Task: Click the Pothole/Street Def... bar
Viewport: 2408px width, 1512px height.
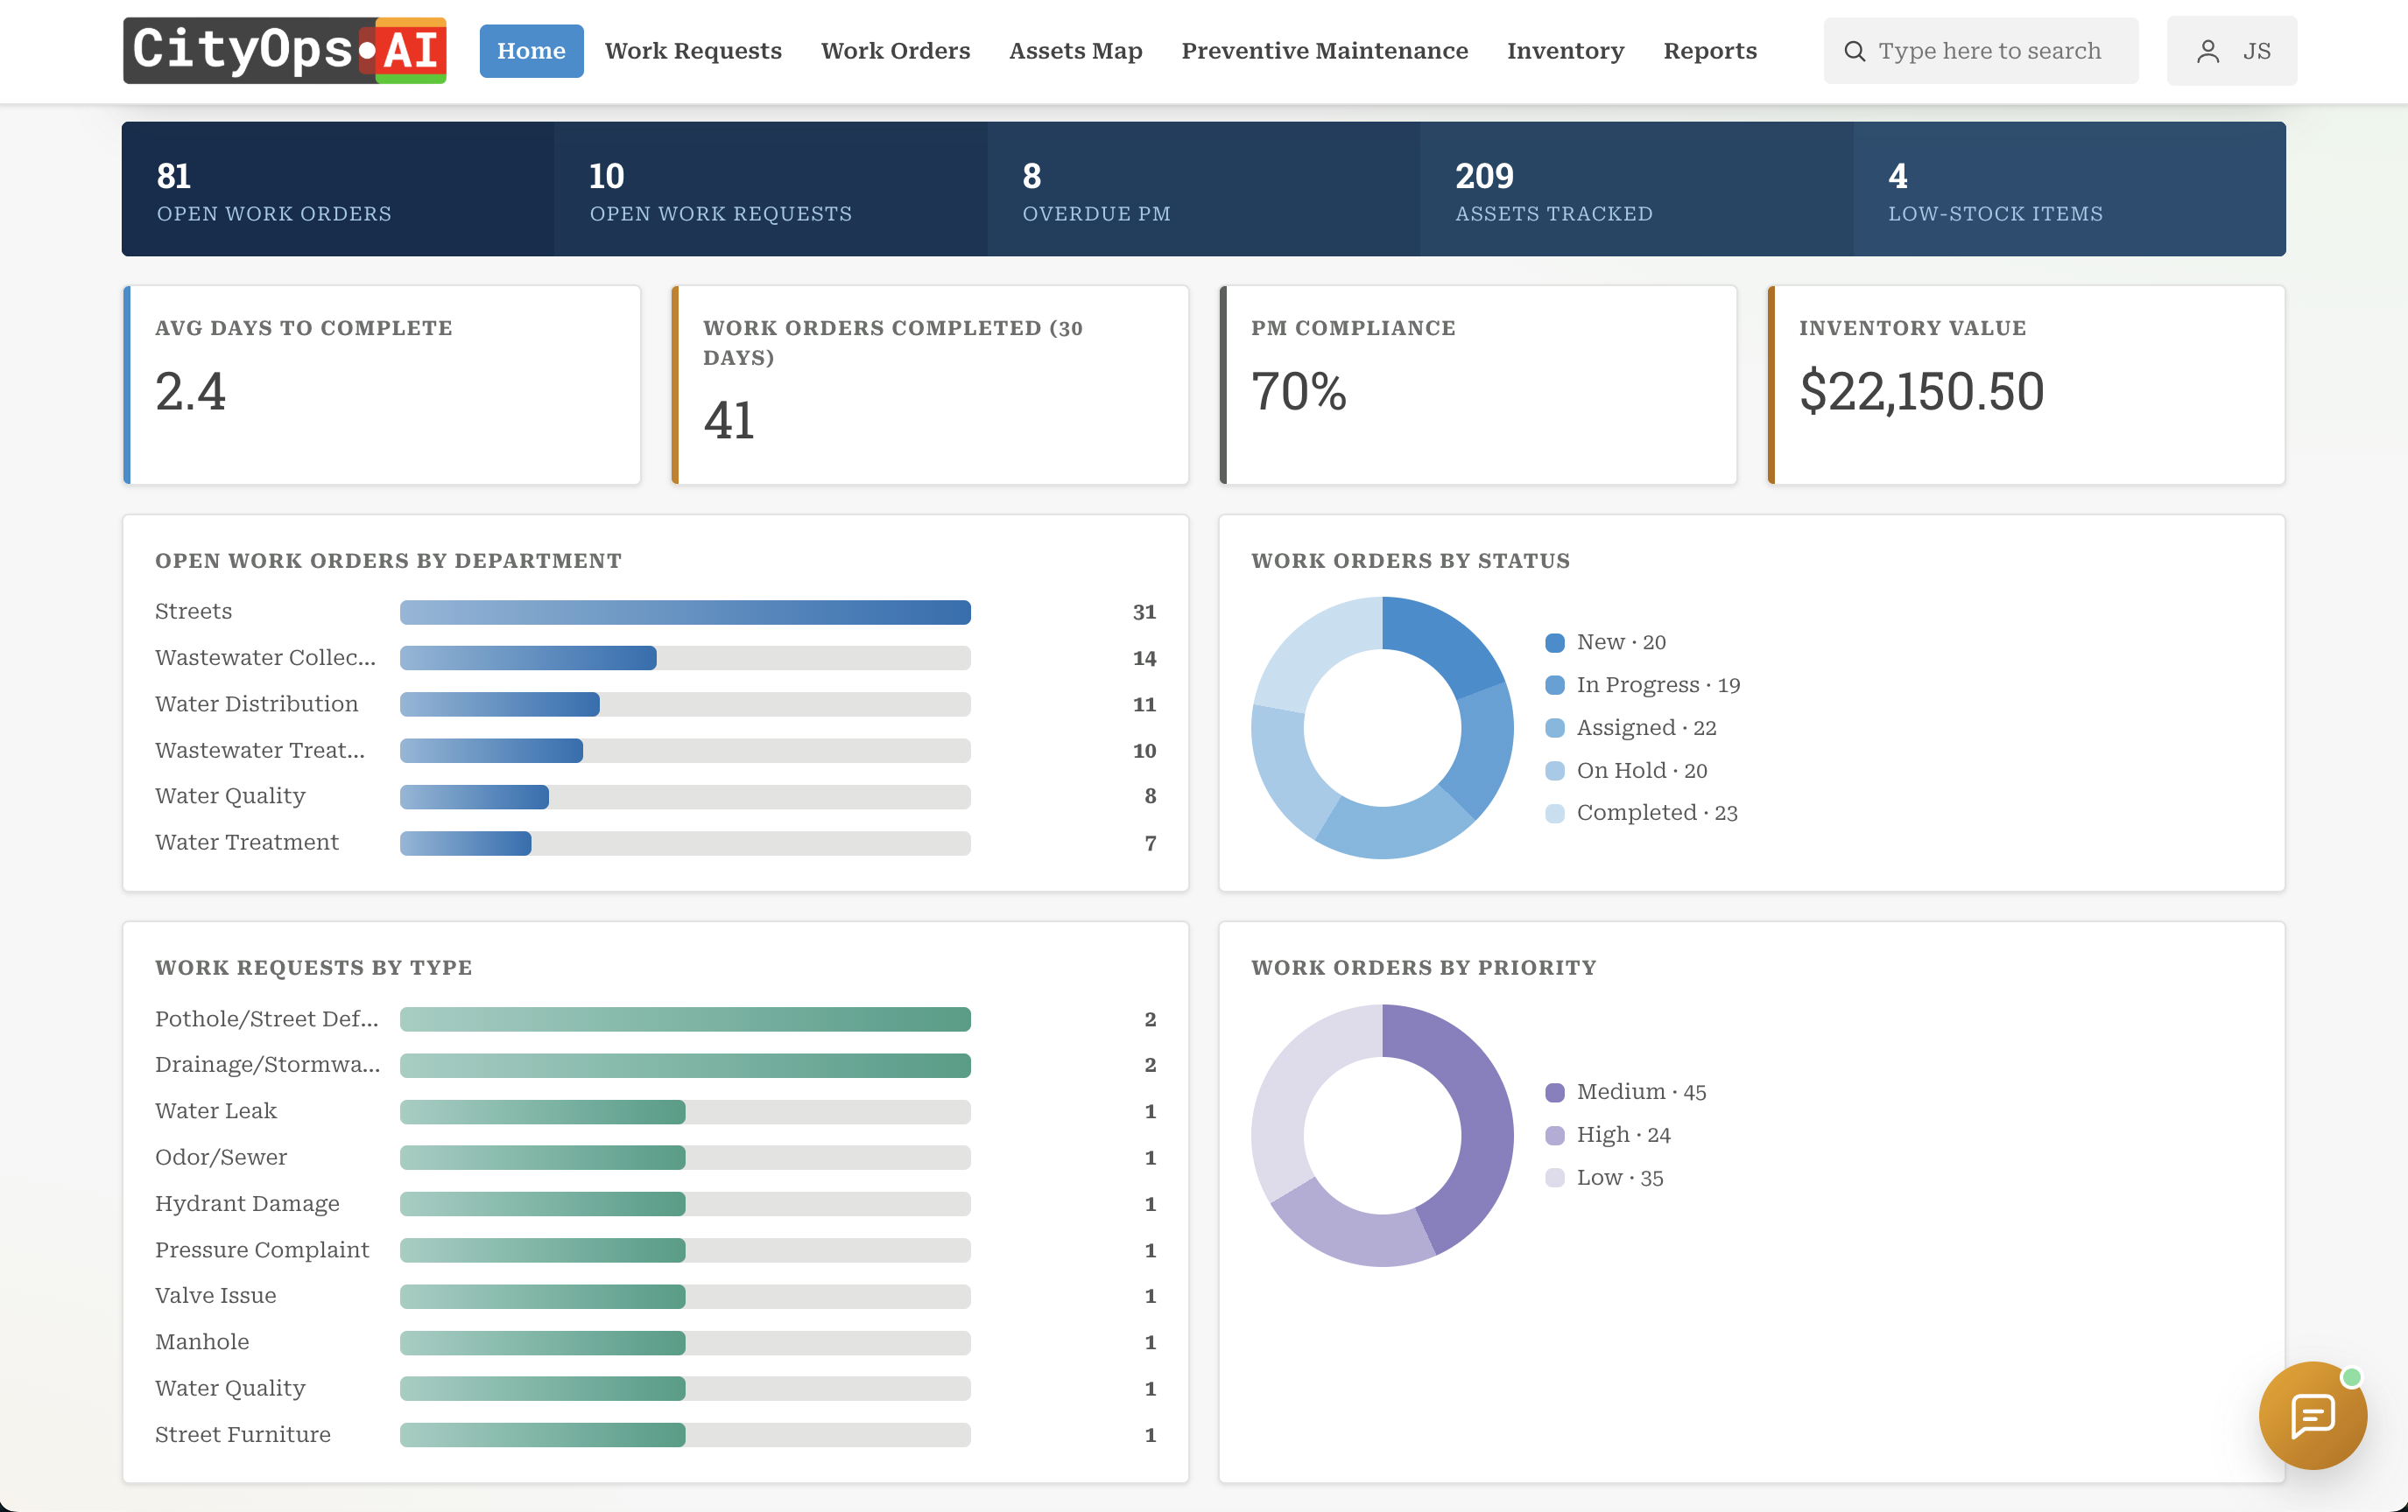Action: [x=685, y=1019]
